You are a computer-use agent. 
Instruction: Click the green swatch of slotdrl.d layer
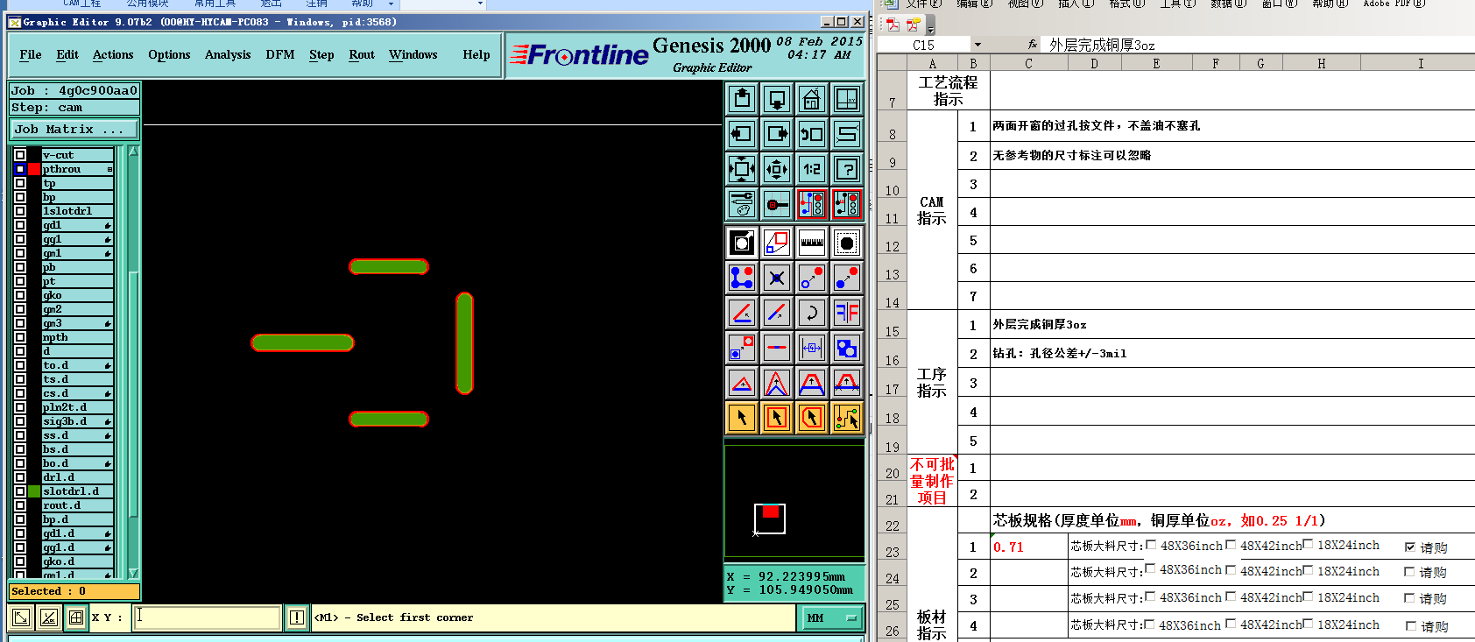[x=34, y=491]
